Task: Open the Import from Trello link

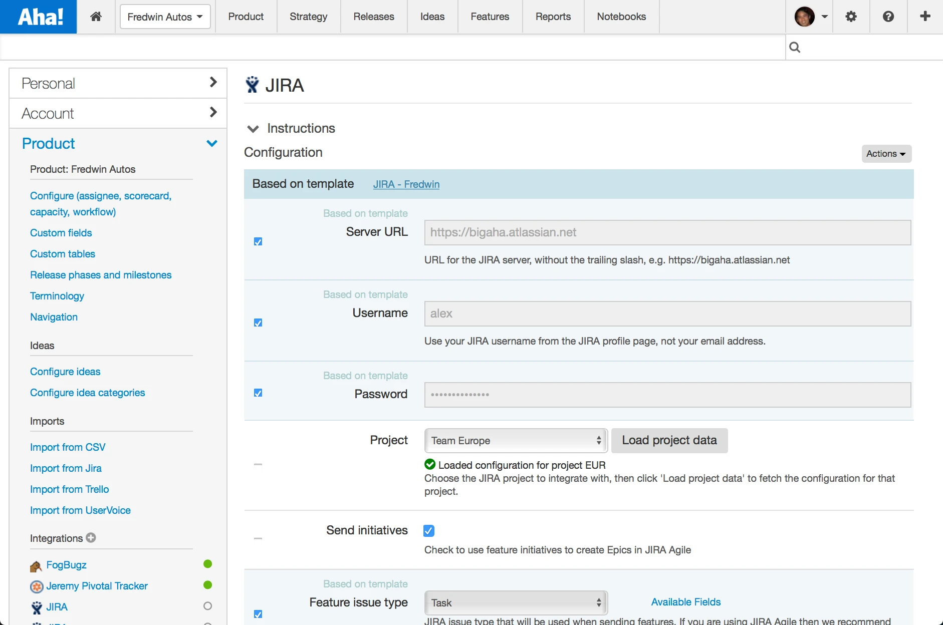Action: coord(70,489)
